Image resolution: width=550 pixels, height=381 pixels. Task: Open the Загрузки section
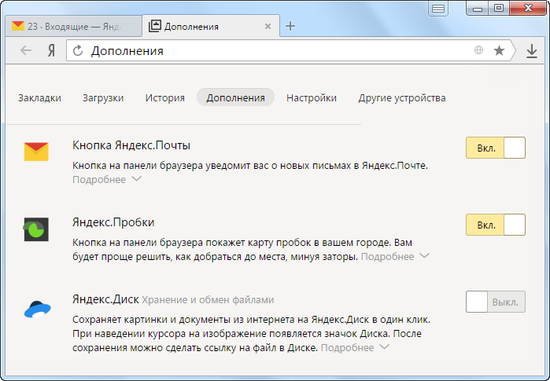click(103, 97)
